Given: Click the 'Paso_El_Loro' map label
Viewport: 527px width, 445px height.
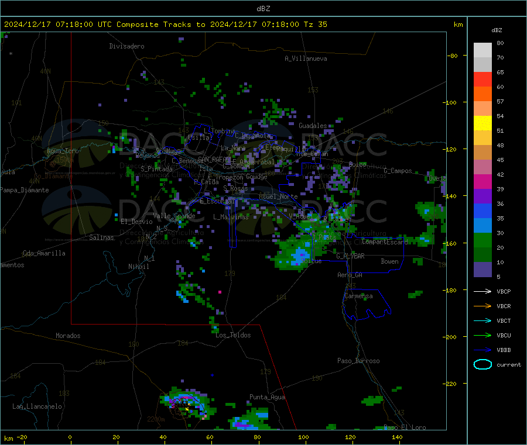Looking at the screenshot, I should point(405,427).
